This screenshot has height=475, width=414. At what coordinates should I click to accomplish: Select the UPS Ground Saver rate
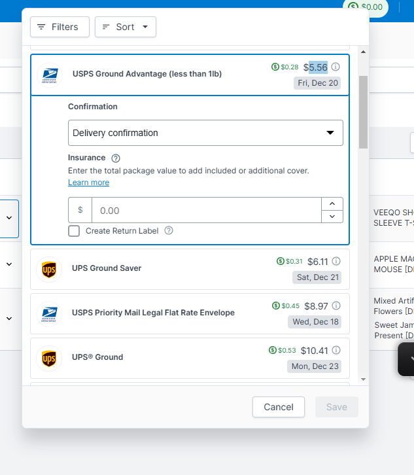[x=190, y=270]
